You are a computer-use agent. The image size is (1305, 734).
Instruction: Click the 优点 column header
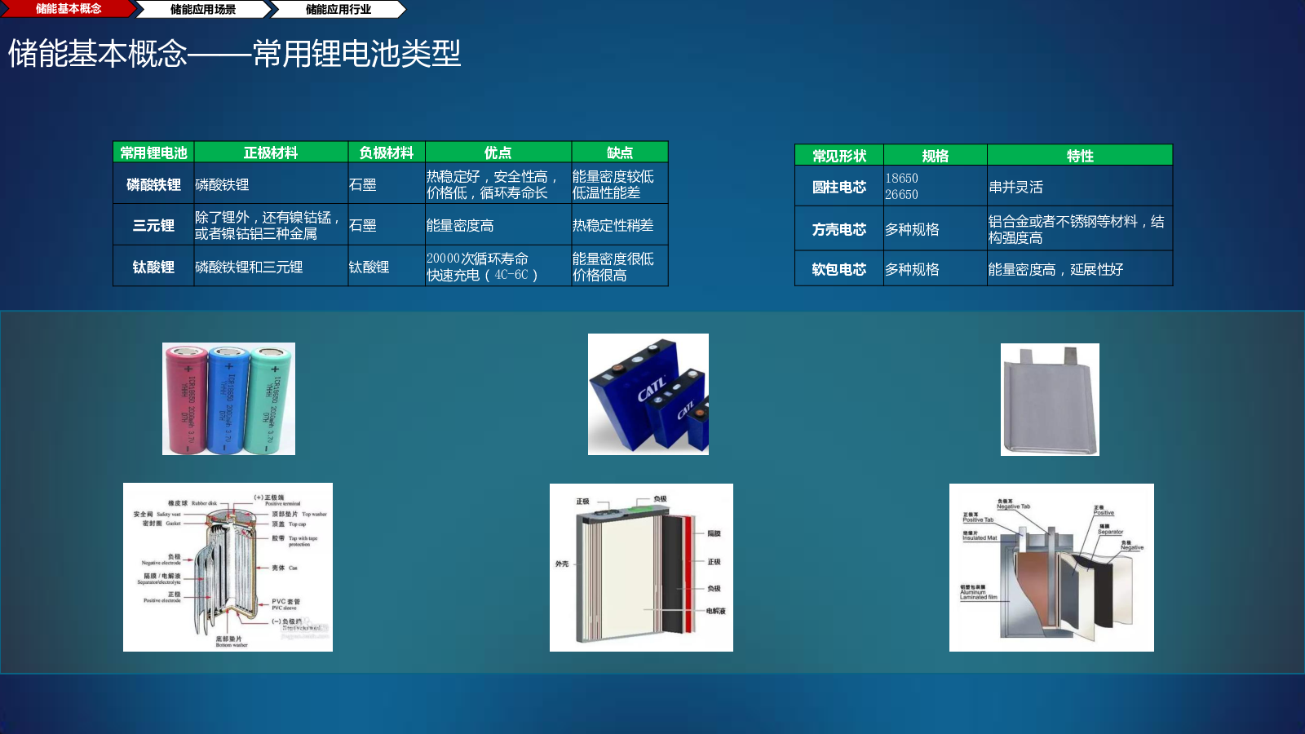498,153
